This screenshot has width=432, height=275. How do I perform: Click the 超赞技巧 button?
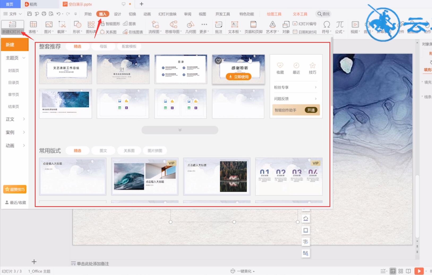[x=15, y=189]
